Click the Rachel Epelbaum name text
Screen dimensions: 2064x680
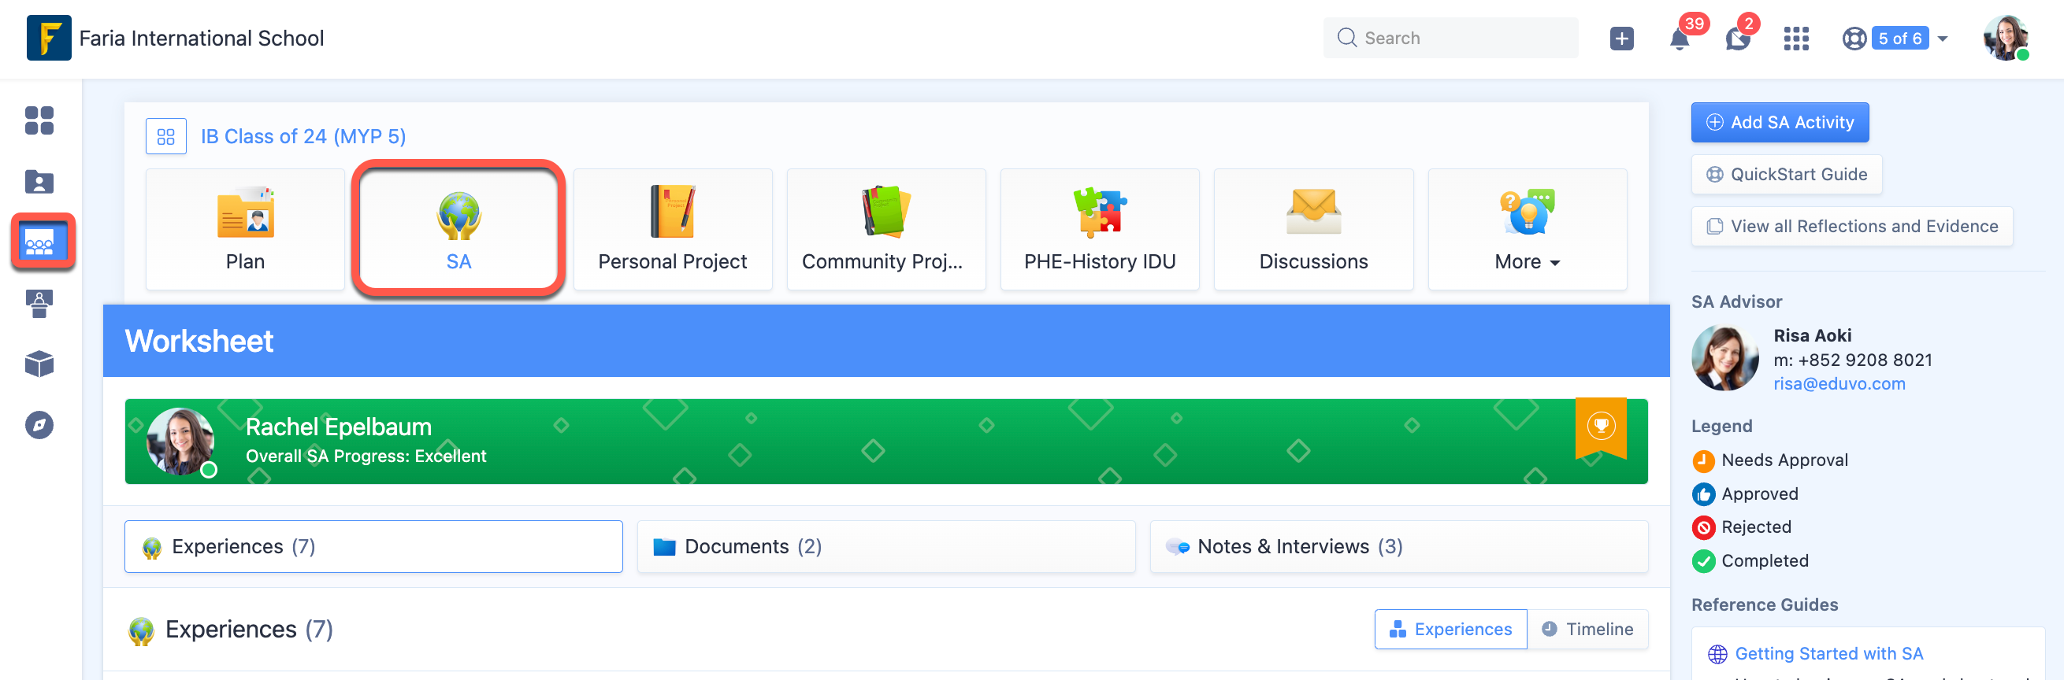tap(338, 427)
